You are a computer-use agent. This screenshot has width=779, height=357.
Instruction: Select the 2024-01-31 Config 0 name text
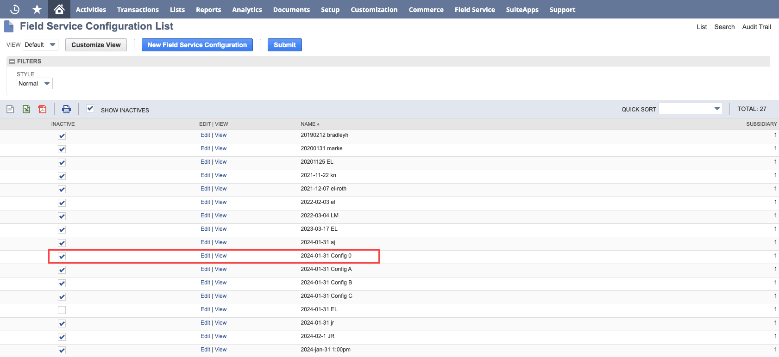click(x=326, y=256)
